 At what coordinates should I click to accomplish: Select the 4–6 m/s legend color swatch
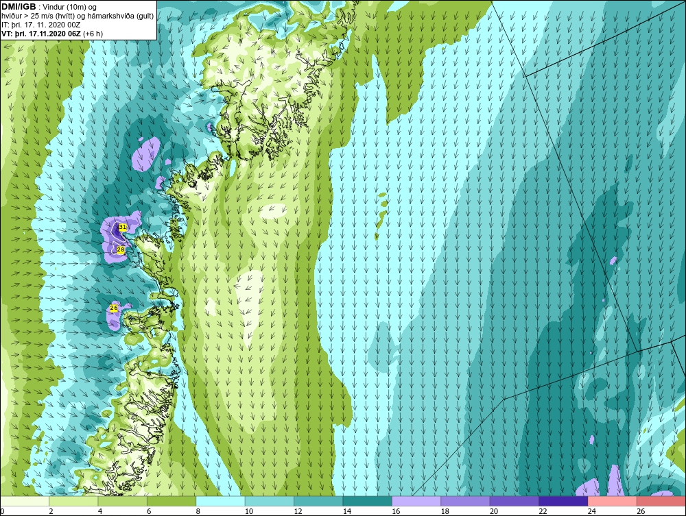123,501
